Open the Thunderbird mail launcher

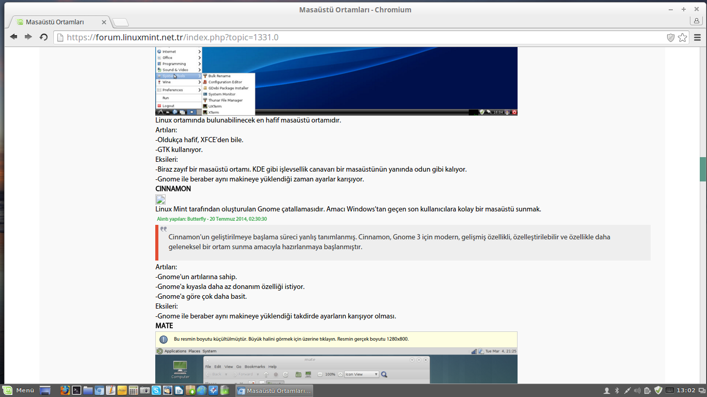168,390
